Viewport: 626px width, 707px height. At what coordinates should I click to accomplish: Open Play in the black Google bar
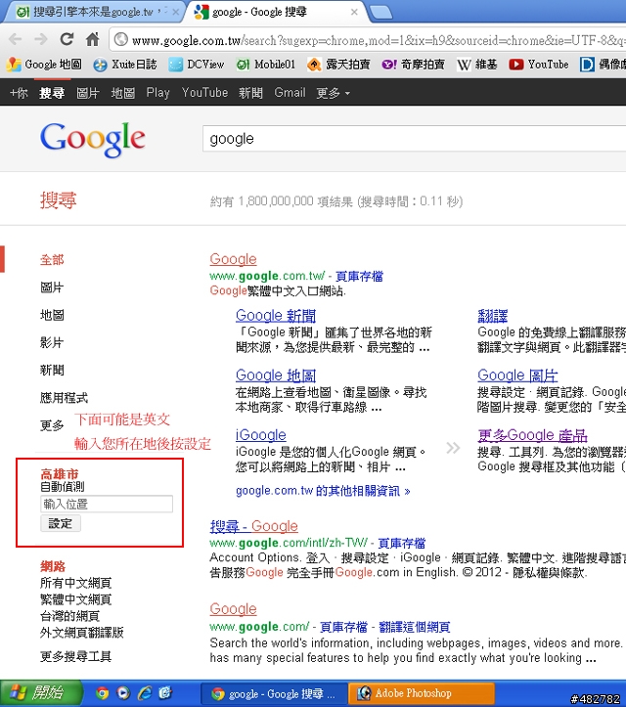[x=157, y=93]
